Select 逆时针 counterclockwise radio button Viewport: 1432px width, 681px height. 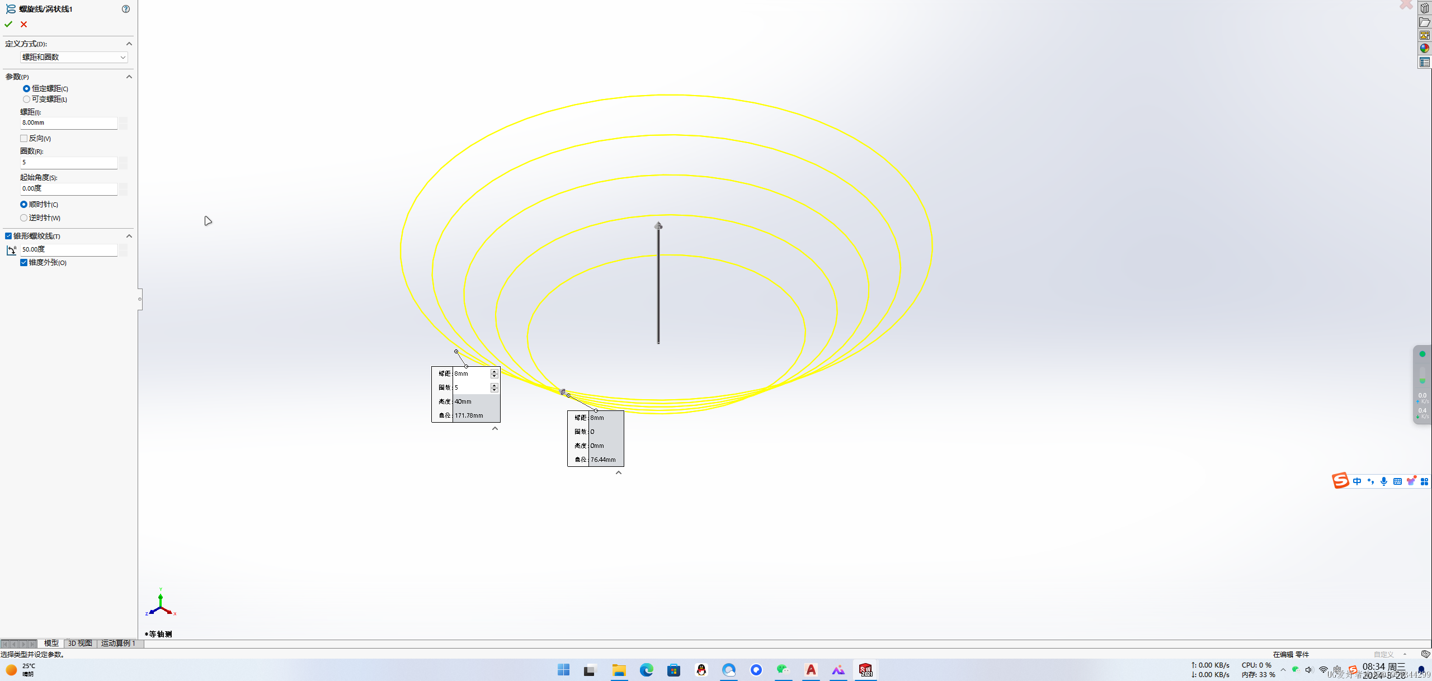tap(23, 218)
